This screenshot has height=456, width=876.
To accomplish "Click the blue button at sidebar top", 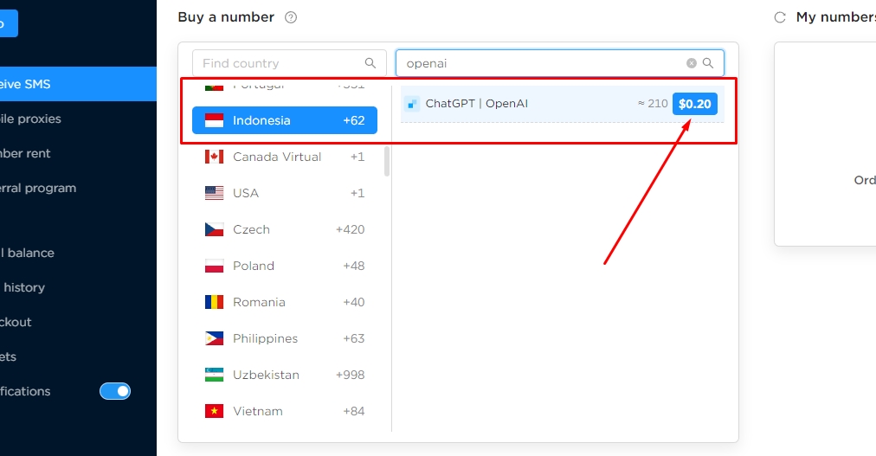I will 9,23.
